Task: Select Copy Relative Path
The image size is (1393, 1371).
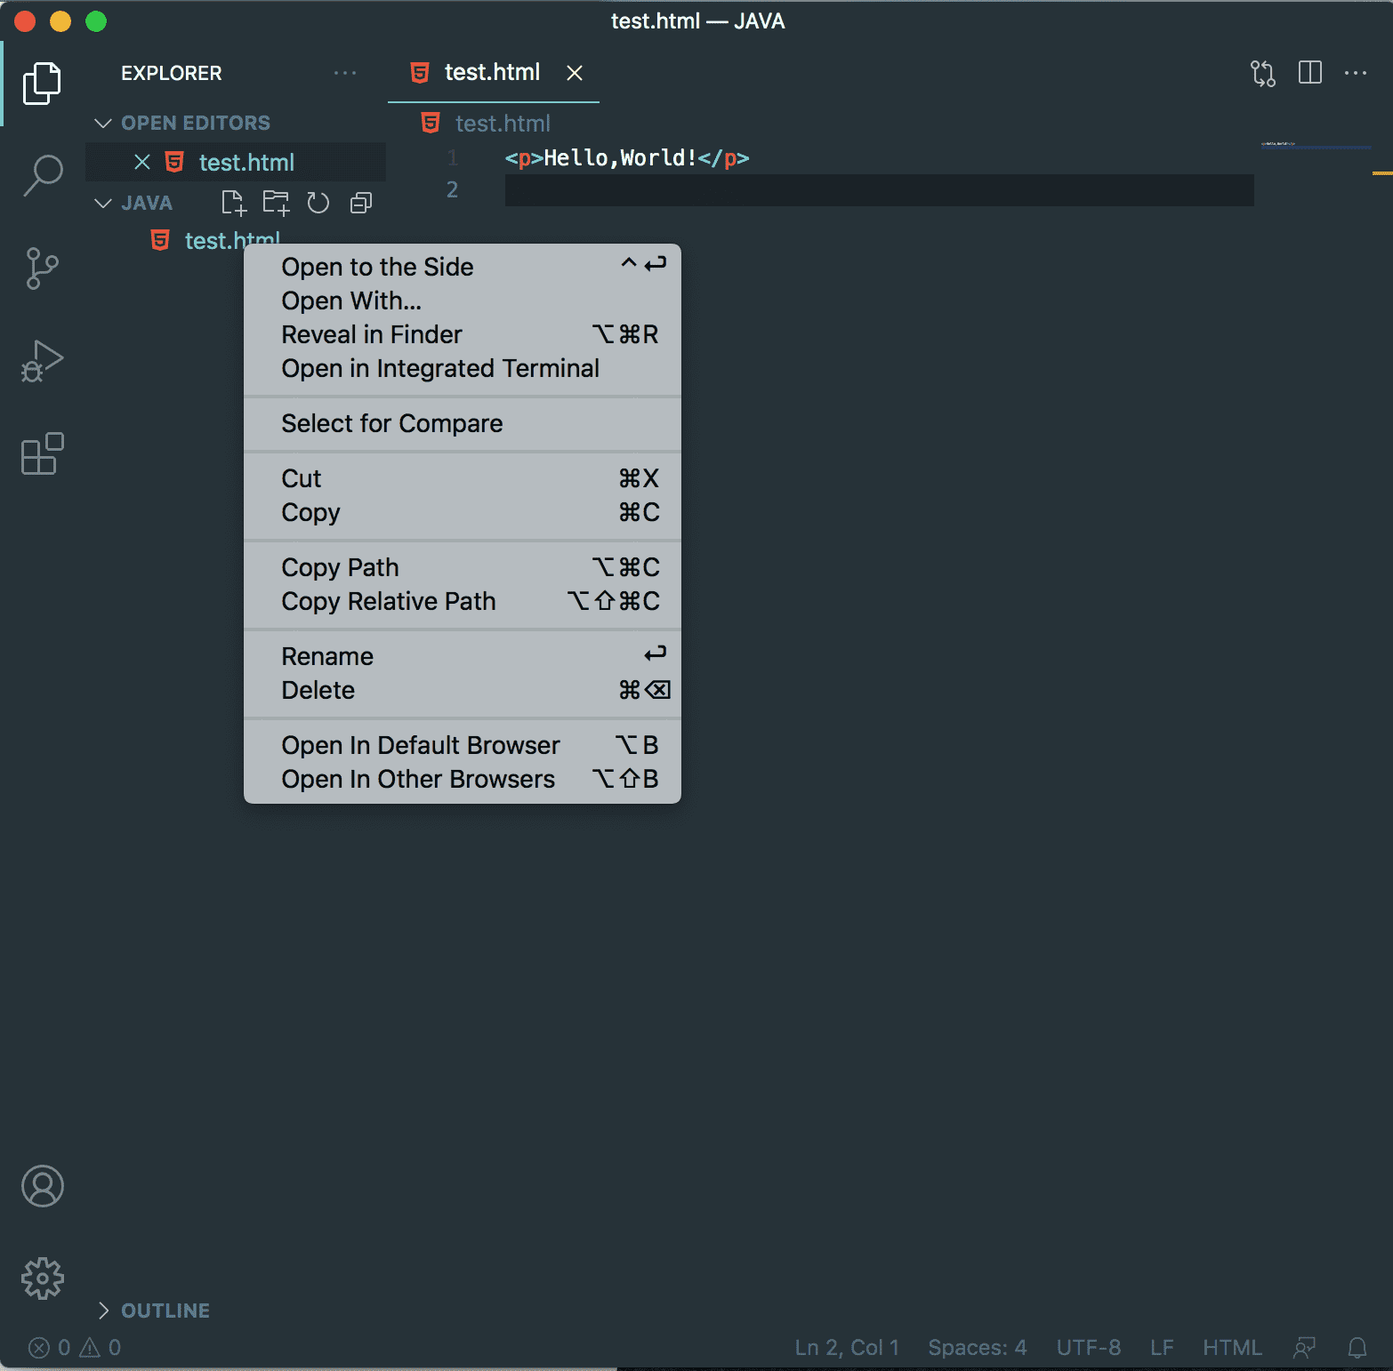Action: click(463, 601)
